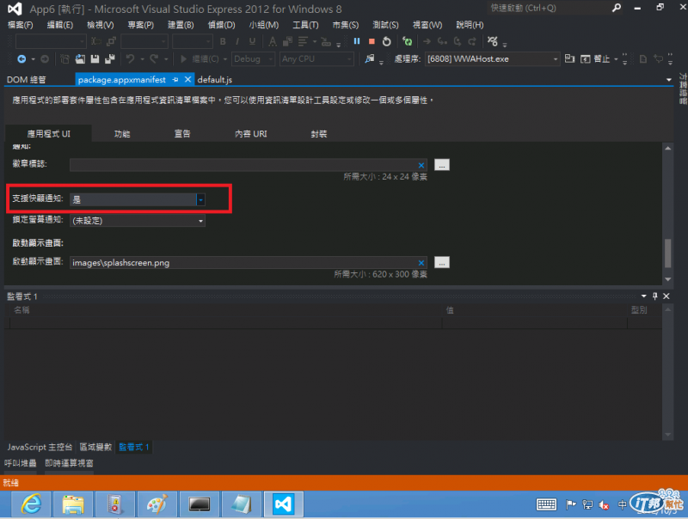The width and height of the screenshot is (688, 519).
Task: Switch to the 宣告 manifest tab
Action: click(x=182, y=134)
